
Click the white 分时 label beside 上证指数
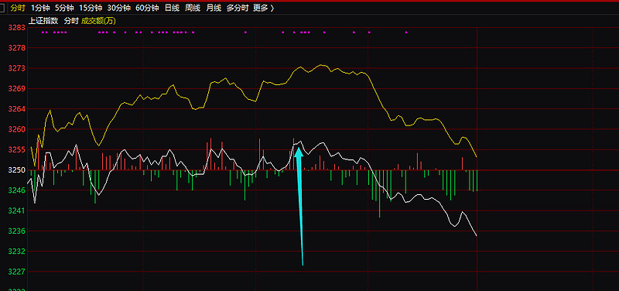[71, 21]
